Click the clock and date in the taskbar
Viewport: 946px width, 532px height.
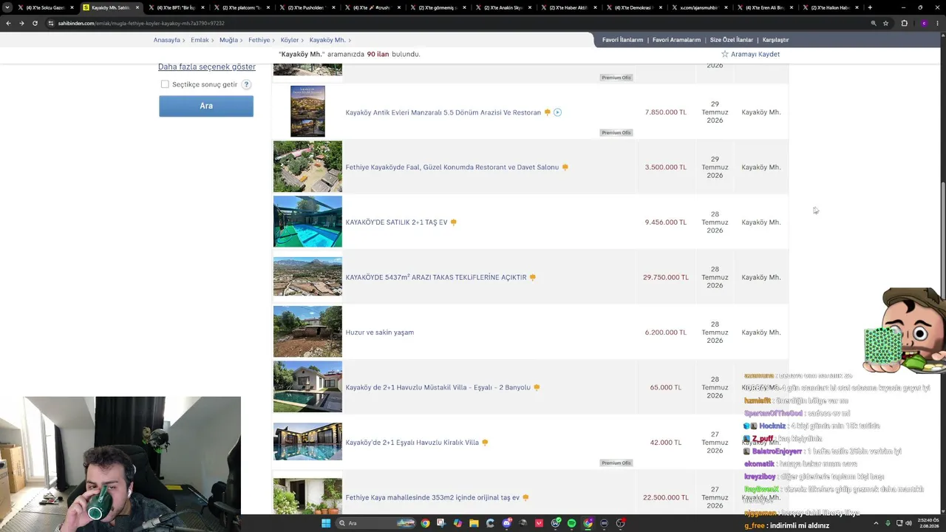pyautogui.click(x=928, y=523)
